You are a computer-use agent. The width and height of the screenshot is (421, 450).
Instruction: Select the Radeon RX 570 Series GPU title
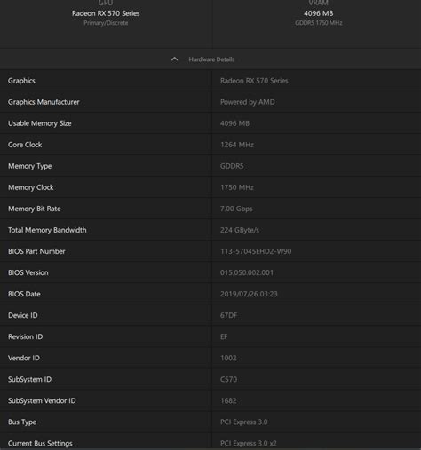pos(106,13)
